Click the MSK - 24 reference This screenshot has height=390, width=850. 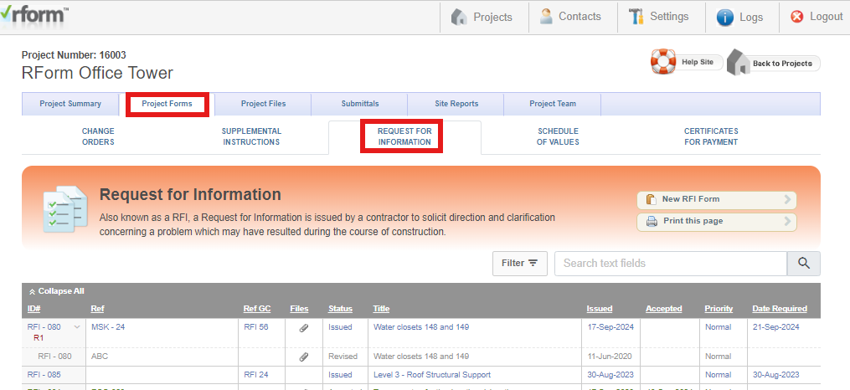pyautogui.click(x=108, y=327)
